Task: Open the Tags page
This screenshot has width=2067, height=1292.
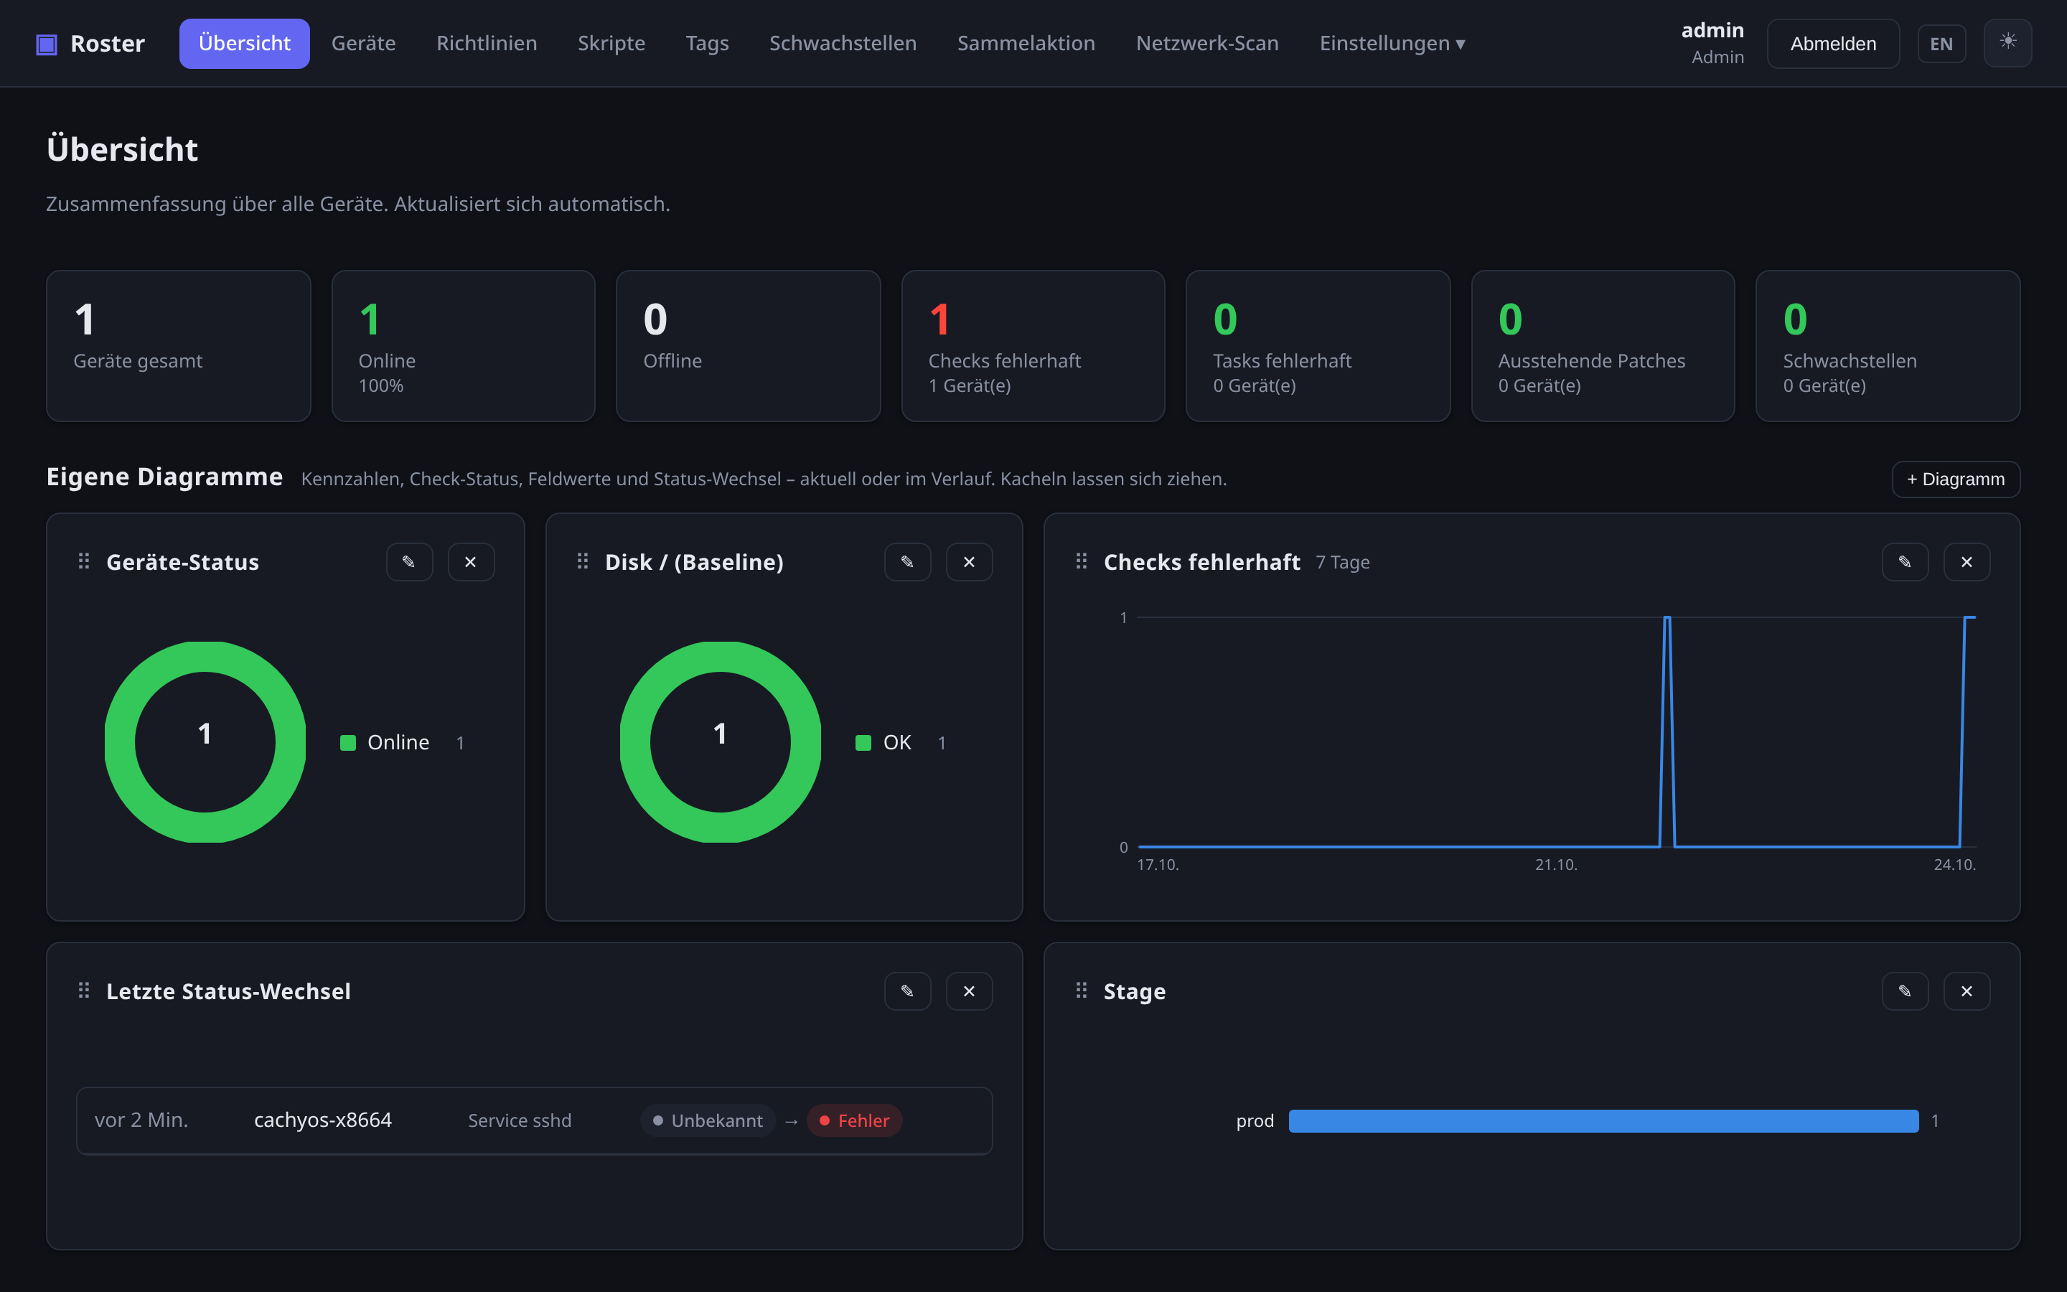Action: (707, 44)
